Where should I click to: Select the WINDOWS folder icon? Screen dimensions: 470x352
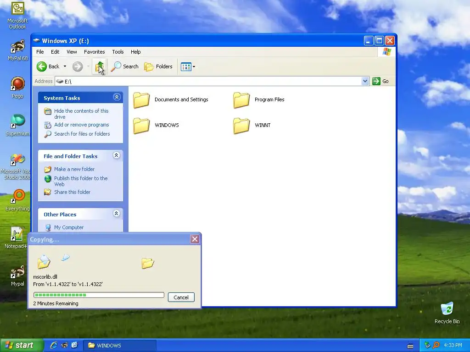(141, 126)
